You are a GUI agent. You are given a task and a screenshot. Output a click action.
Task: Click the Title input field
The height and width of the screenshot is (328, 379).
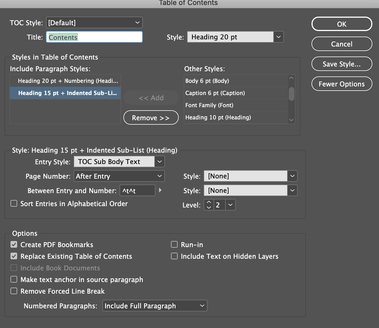(x=94, y=37)
